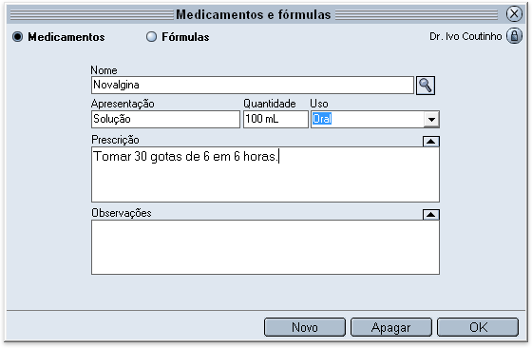
Task: Select the Fórmulas radio button
Action: pos(151,37)
